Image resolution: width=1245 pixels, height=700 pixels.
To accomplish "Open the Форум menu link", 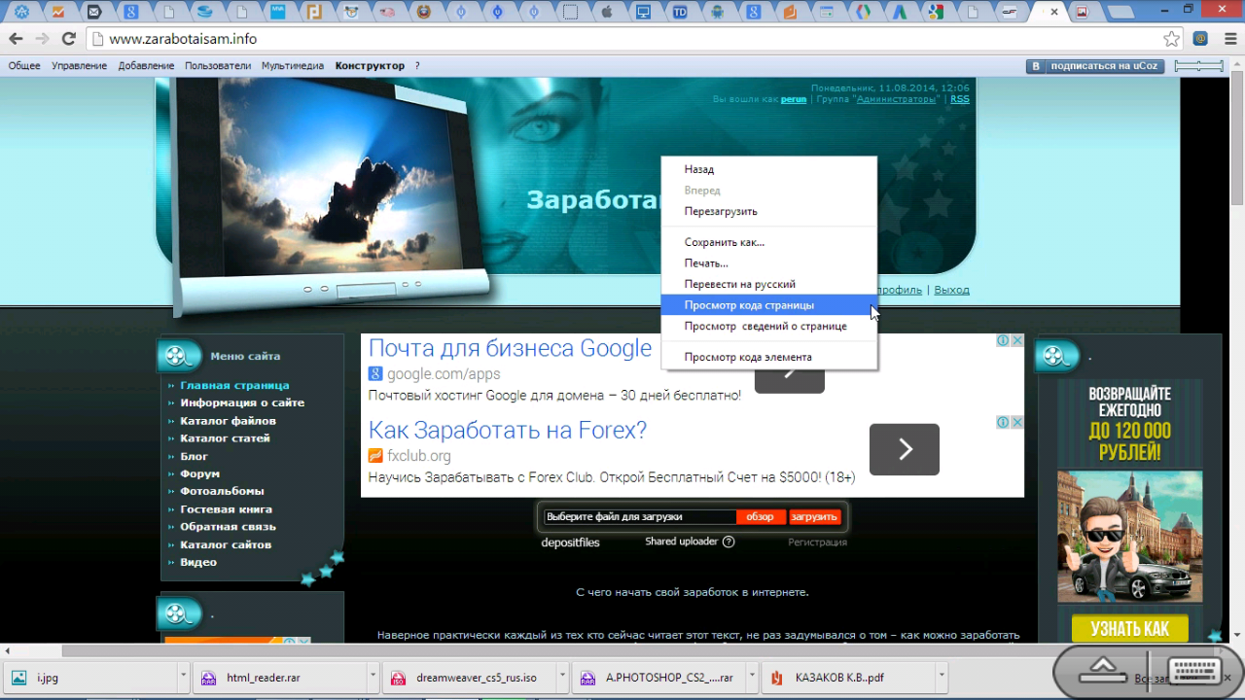I will (199, 473).
